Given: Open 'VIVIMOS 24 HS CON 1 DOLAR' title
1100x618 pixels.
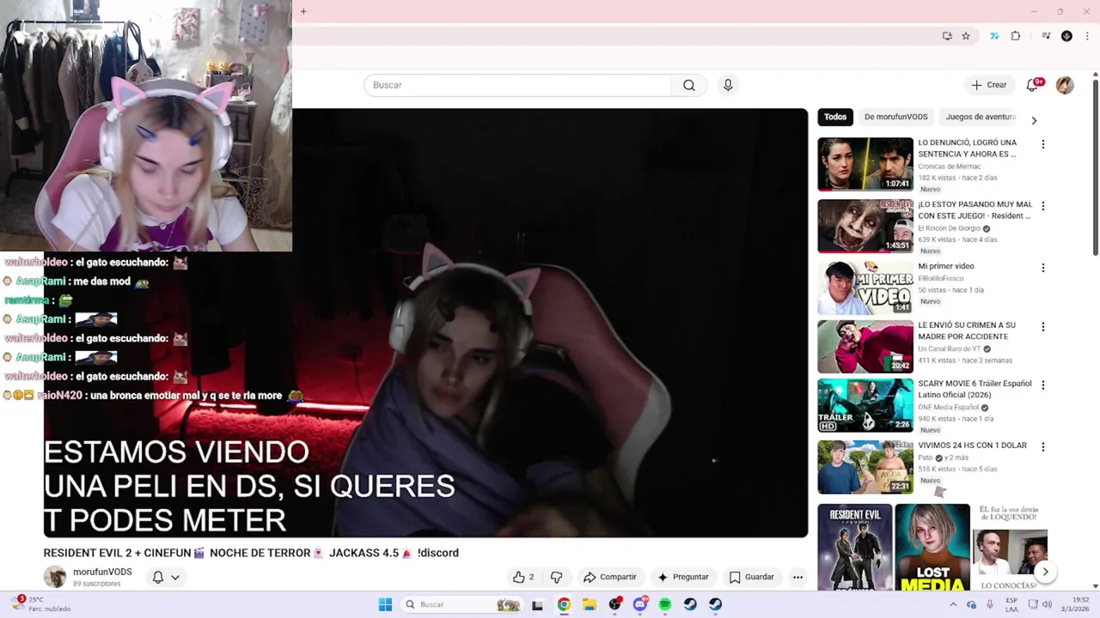Looking at the screenshot, I should (x=972, y=445).
